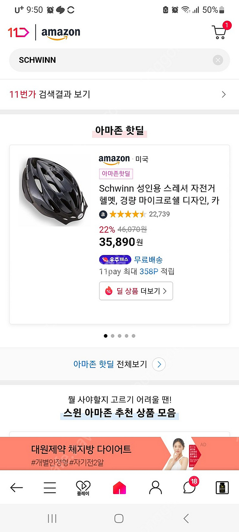
Task: Open the 플레이 heart icon
Action: 83,488
